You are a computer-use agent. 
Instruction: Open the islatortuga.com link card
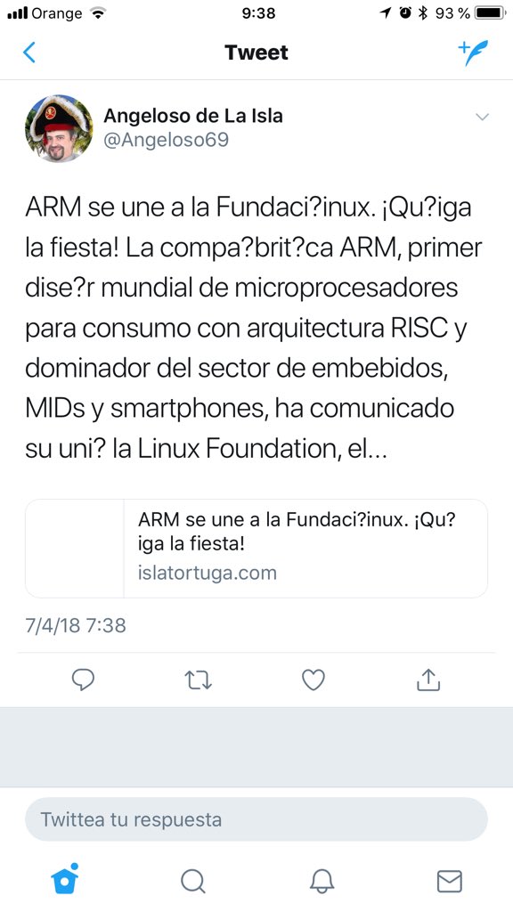256,549
